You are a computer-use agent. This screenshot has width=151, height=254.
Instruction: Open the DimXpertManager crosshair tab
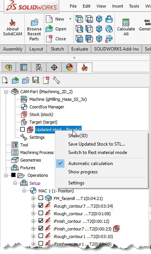pos(54,67)
